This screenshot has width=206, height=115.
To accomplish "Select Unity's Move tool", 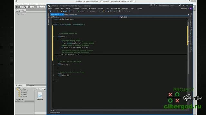I will (x=22, y=7).
